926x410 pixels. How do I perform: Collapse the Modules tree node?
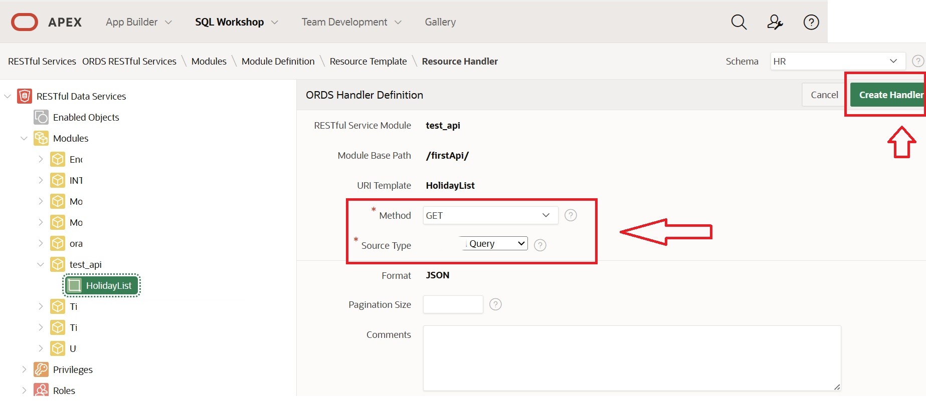point(24,138)
